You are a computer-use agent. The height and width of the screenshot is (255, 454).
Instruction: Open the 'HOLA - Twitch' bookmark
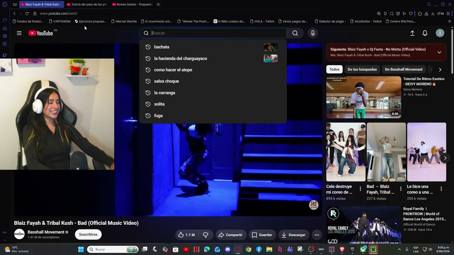click(262, 21)
